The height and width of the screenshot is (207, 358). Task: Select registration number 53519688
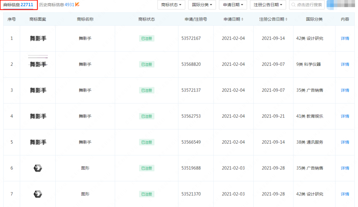coord(191,168)
